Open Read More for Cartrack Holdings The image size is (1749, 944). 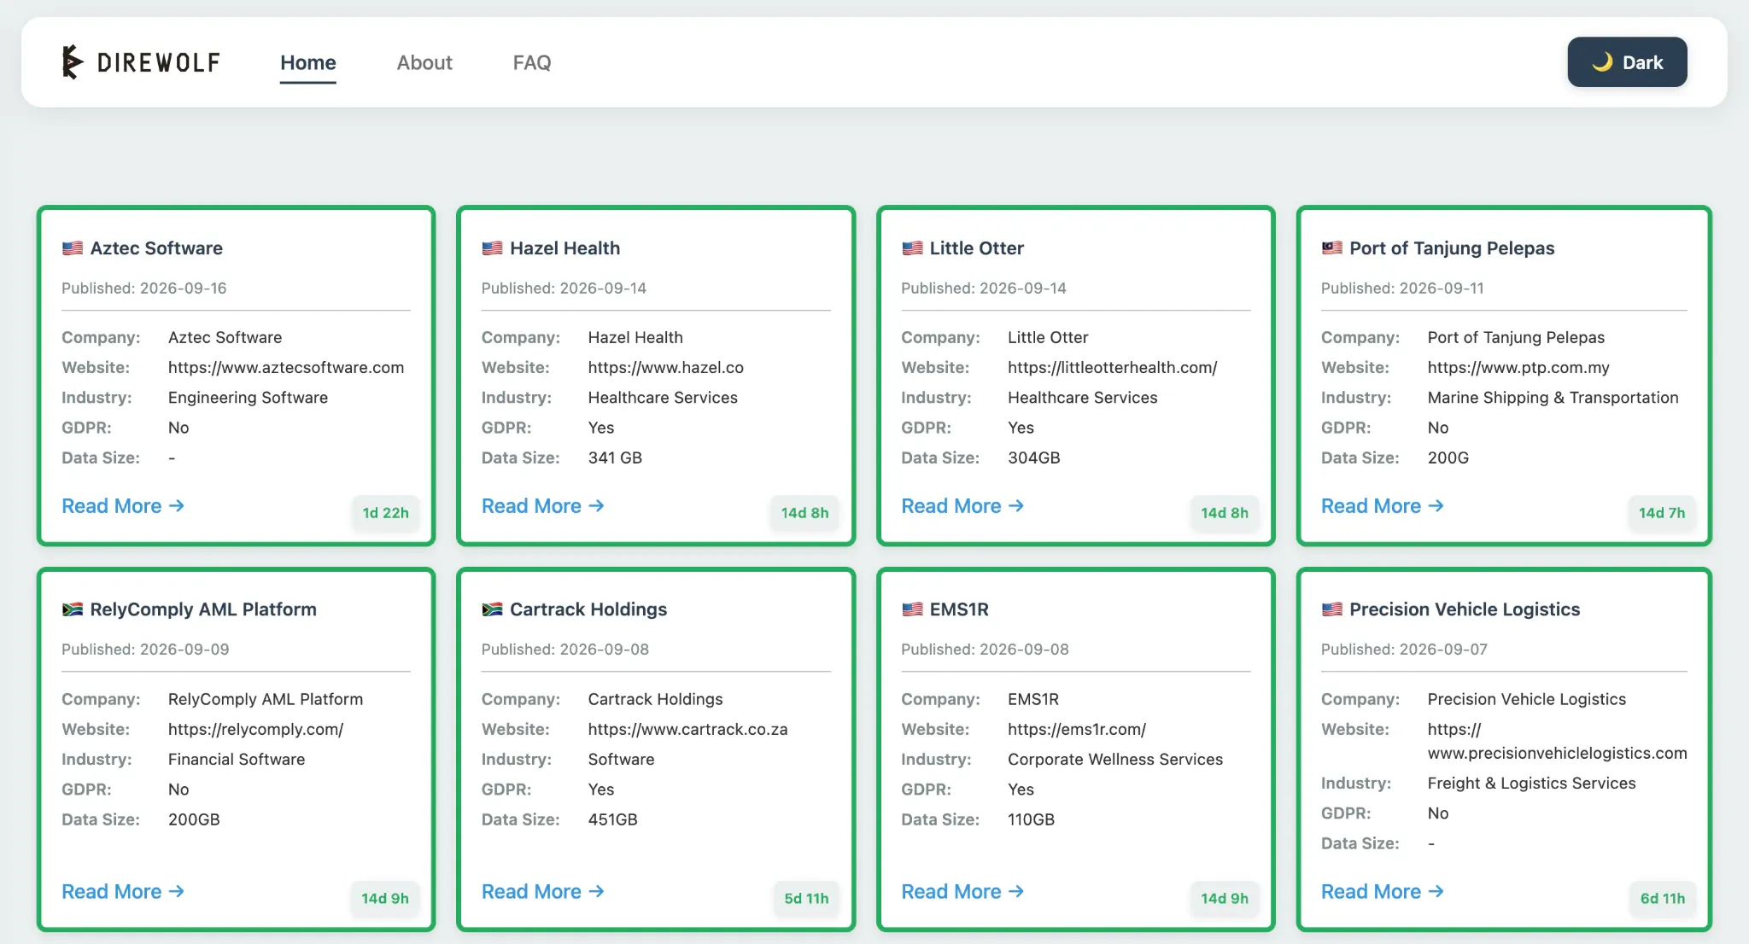pyautogui.click(x=543, y=892)
